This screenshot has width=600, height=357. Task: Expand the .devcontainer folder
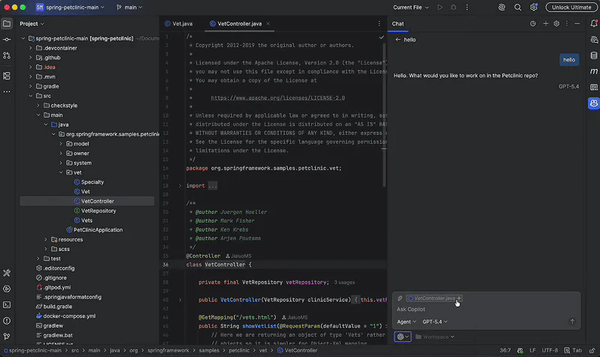click(31, 48)
